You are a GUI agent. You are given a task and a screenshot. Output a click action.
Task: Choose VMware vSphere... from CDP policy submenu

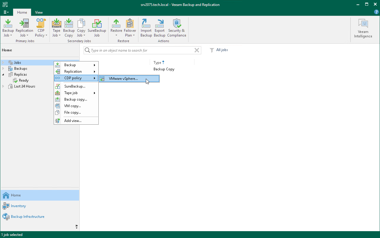tap(129, 79)
